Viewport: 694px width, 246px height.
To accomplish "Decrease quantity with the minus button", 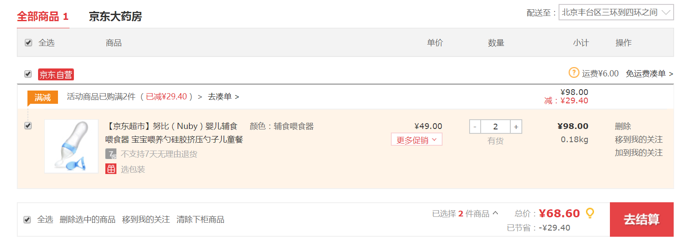I will (475, 127).
